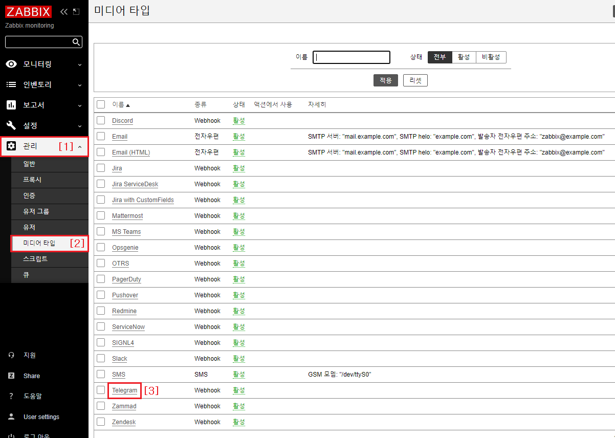This screenshot has width=615, height=438.
Task: Expand the 모니터링 menu chevron
Action: (x=79, y=64)
